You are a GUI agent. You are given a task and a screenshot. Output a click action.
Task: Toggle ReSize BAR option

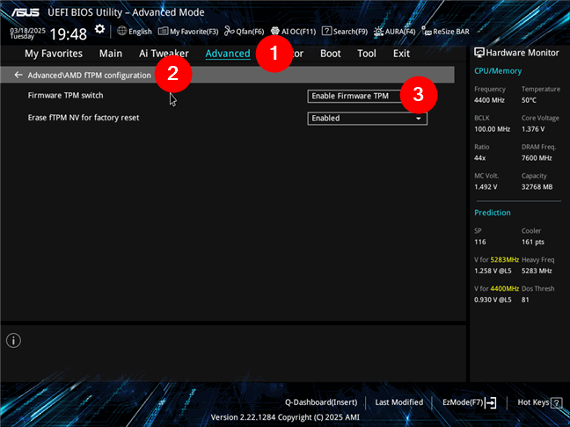[445, 32]
